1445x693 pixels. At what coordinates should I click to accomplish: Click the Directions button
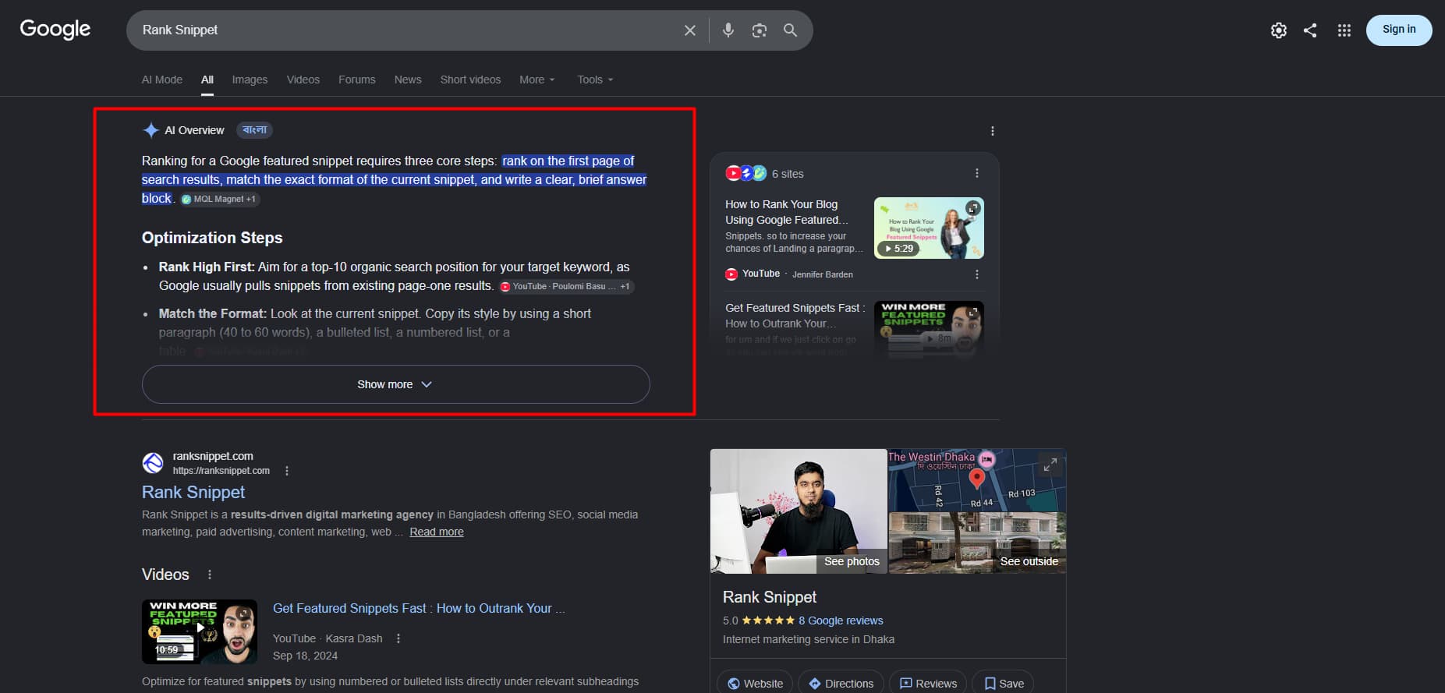point(841,684)
